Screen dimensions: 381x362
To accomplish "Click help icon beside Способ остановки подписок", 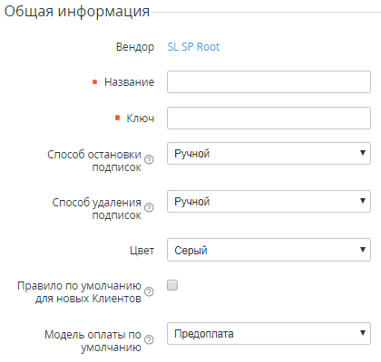I will [149, 159].
